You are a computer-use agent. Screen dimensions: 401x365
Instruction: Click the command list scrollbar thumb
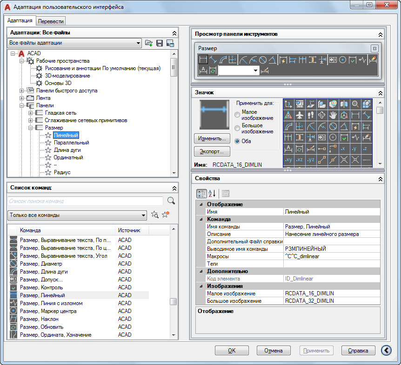[174, 302]
